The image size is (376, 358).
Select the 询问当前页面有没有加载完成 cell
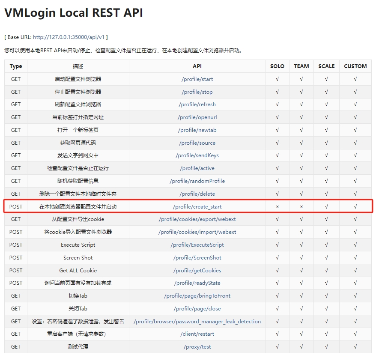pos(78,283)
